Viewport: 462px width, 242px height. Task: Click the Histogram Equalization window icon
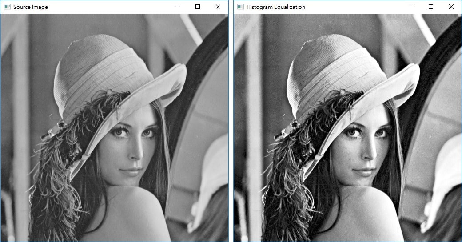click(240, 7)
